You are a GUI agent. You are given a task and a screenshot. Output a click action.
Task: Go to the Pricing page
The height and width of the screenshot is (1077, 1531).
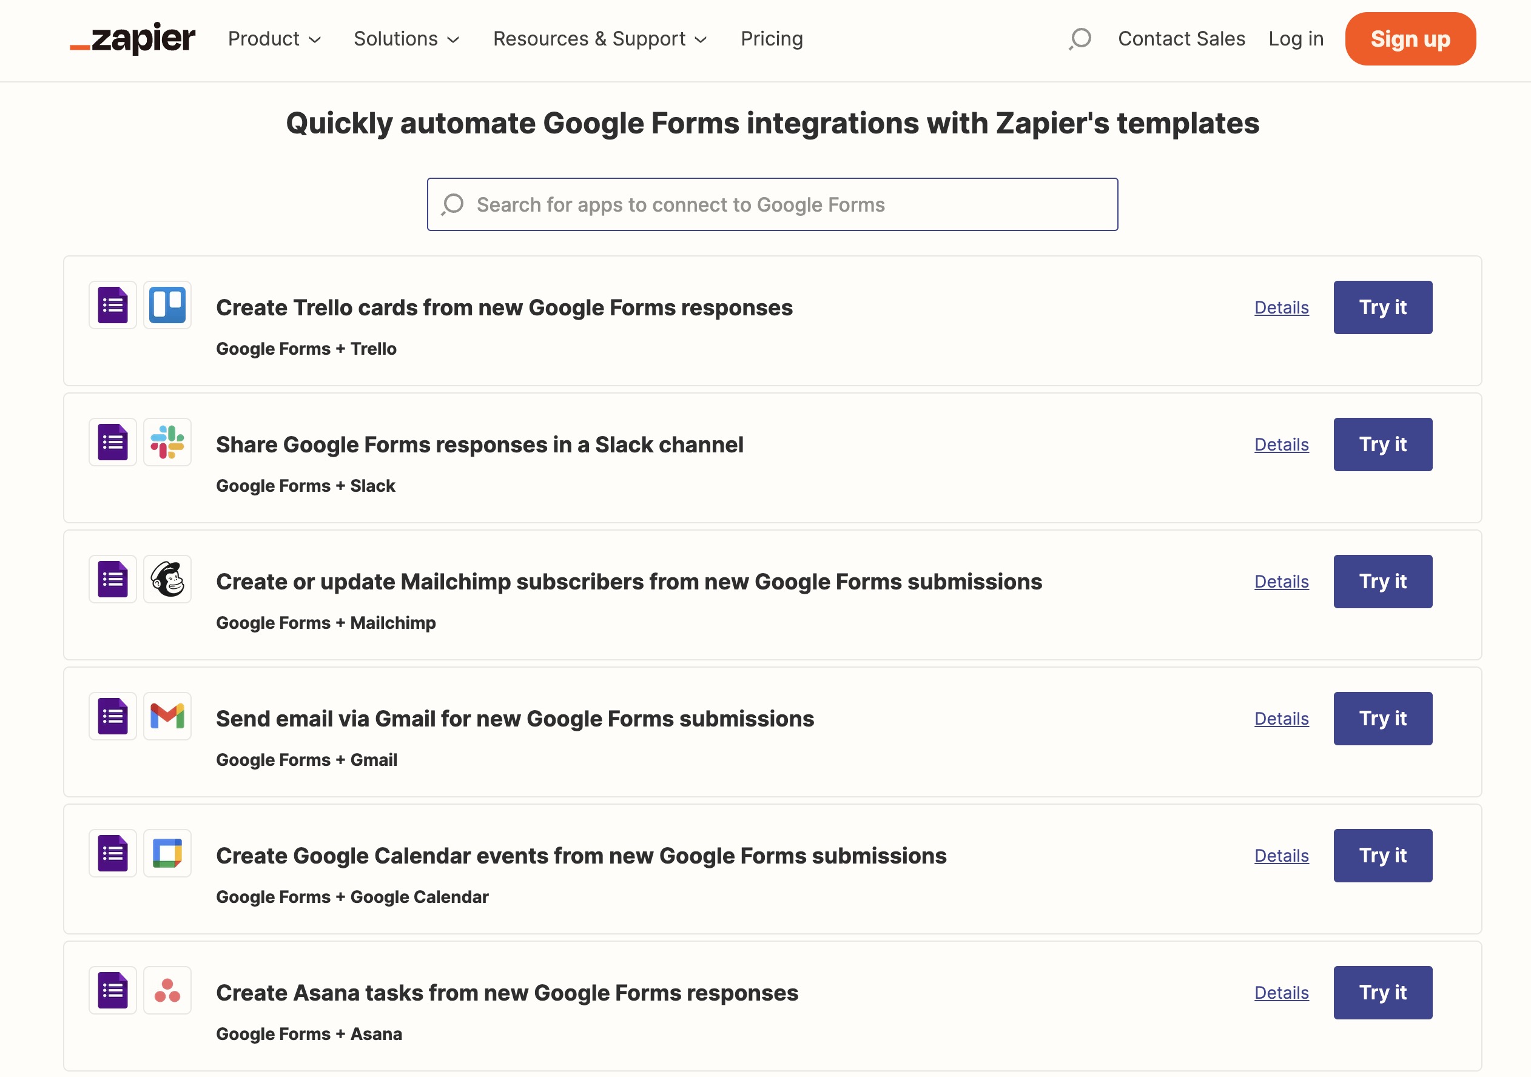772,39
